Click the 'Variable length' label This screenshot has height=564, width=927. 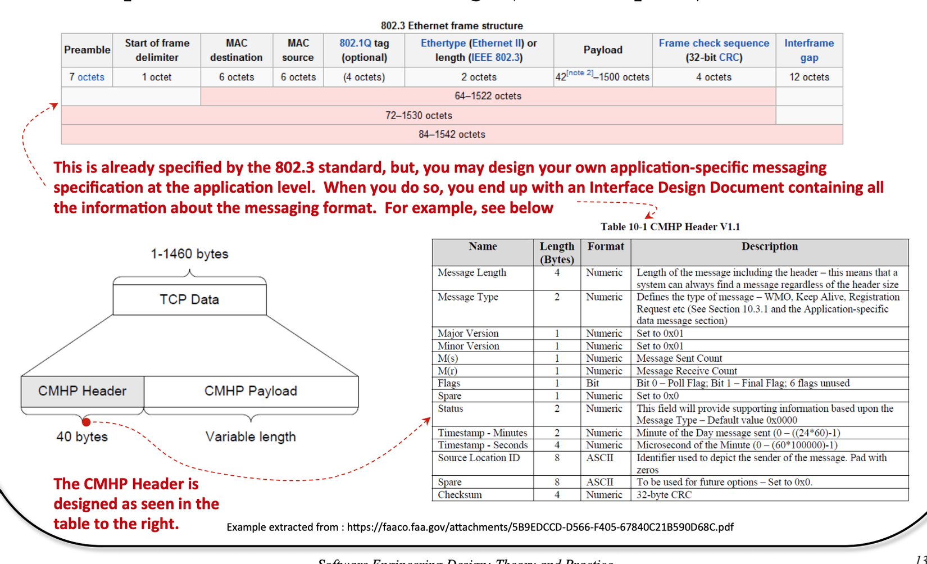pyautogui.click(x=251, y=436)
